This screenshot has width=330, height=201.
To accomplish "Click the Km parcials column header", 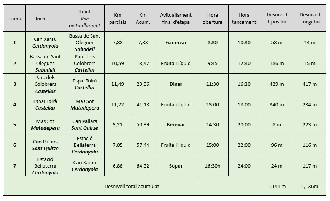I will click(118, 19).
